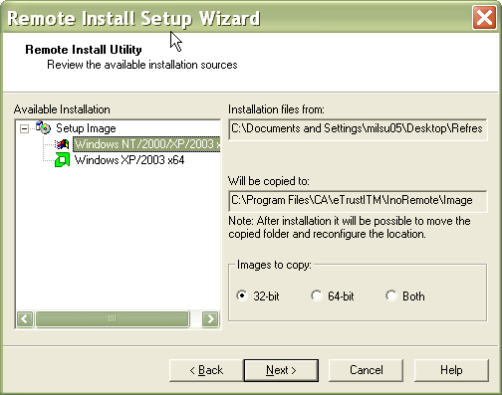Screen dimensions: 502x395
Task: Choose the 64-bit images radio button
Action: [x=317, y=296]
